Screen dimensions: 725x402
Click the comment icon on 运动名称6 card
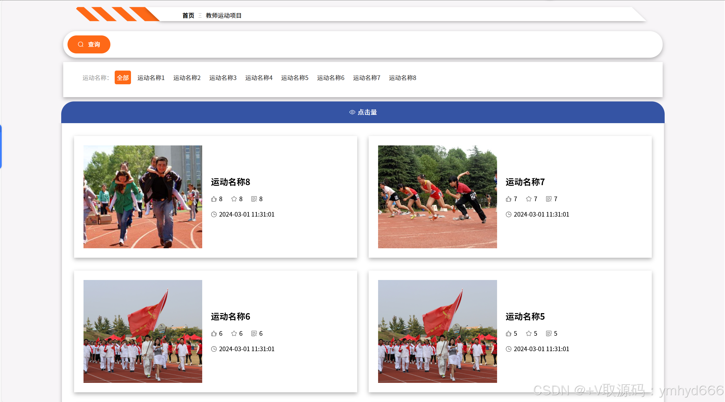tap(254, 333)
